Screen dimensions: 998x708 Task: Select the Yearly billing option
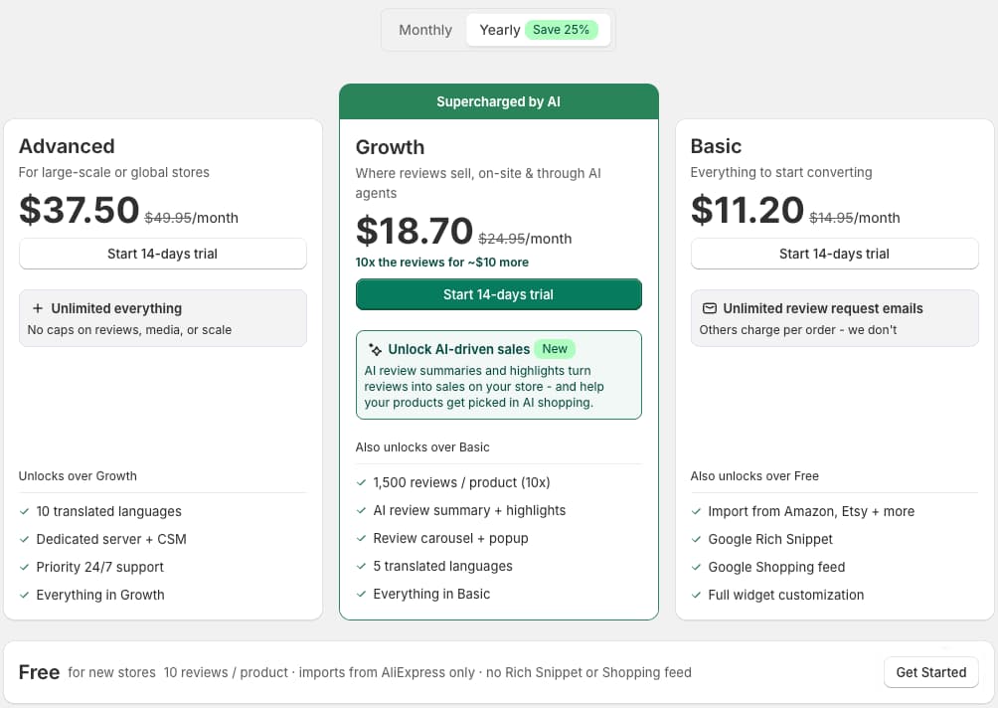click(538, 30)
